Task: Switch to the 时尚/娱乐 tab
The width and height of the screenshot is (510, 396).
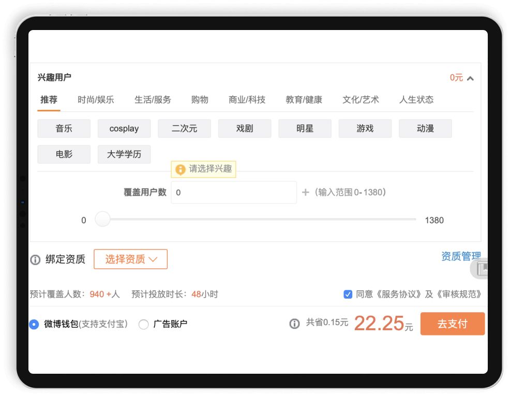Action: pyautogui.click(x=96, y=100)
